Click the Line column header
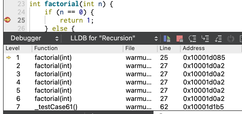The width and height of the screenshot is (242, 114). click(165, 48)
